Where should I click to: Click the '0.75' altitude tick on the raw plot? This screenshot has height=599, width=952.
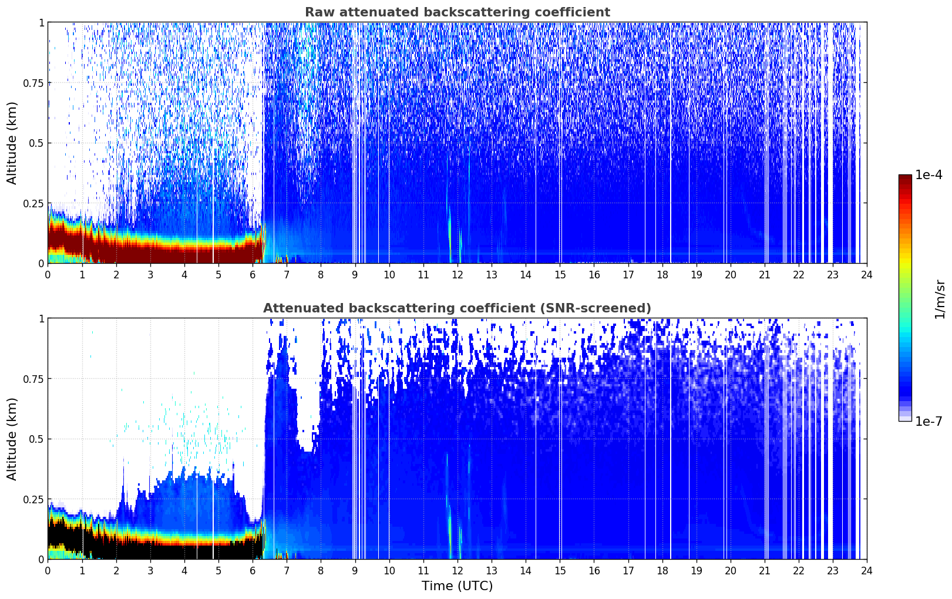pos(33,83)
